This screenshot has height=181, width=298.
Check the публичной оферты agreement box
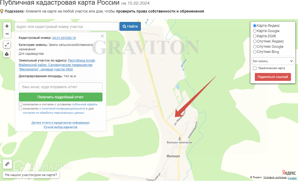point(21,104)
